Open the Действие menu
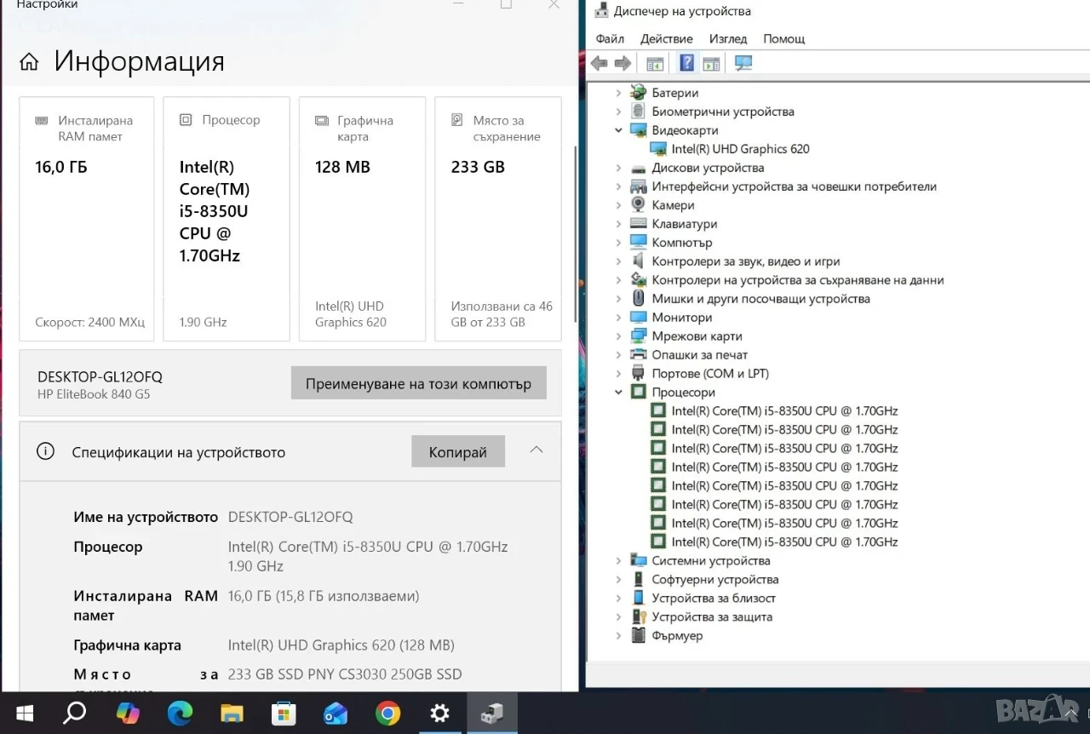The height and width of the screenshot is (734, 1090). point(667,38)
